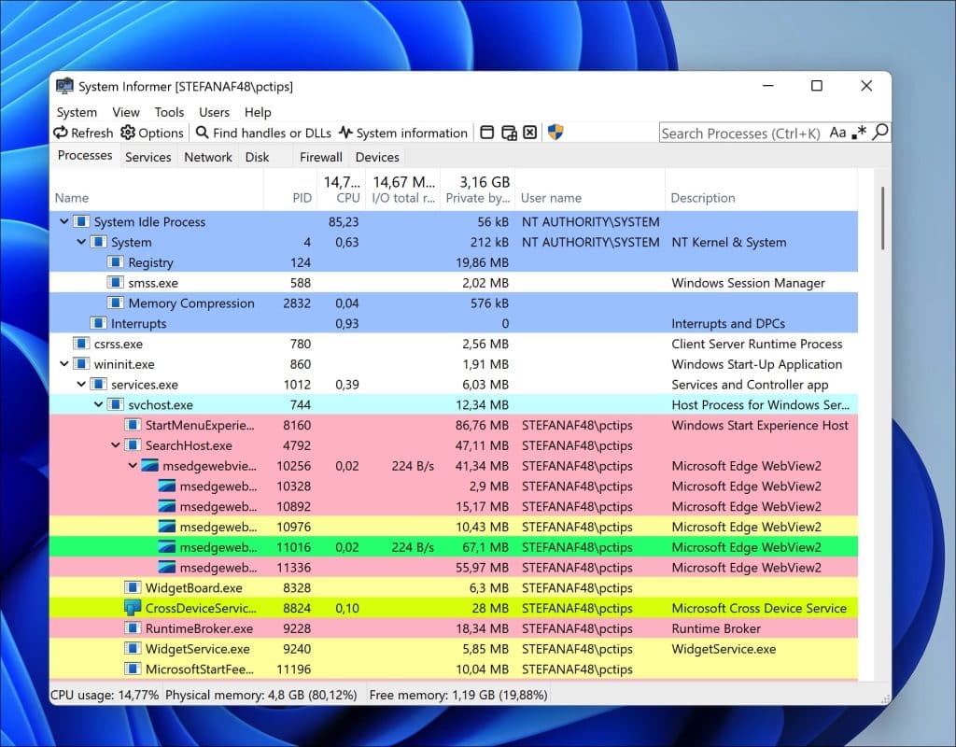Image resolution: width=956 pixels, height=747 pixels.
Task: Open the Tools menu
Action: point(169,112)
